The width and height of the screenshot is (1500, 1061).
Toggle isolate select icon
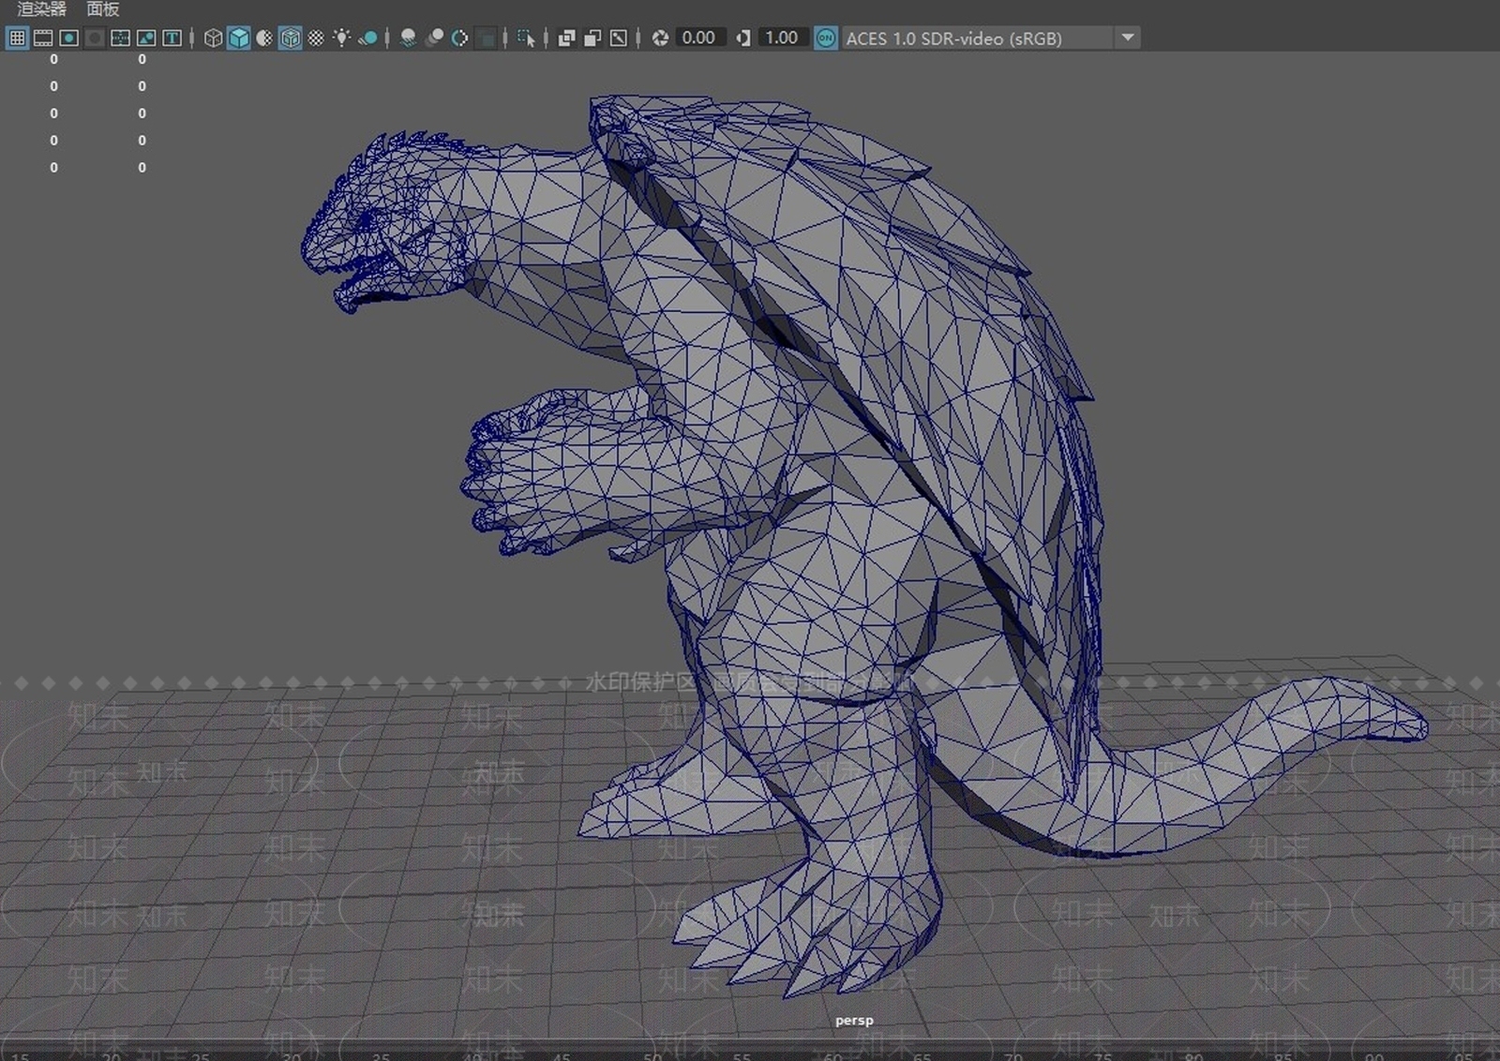(526, 38)
